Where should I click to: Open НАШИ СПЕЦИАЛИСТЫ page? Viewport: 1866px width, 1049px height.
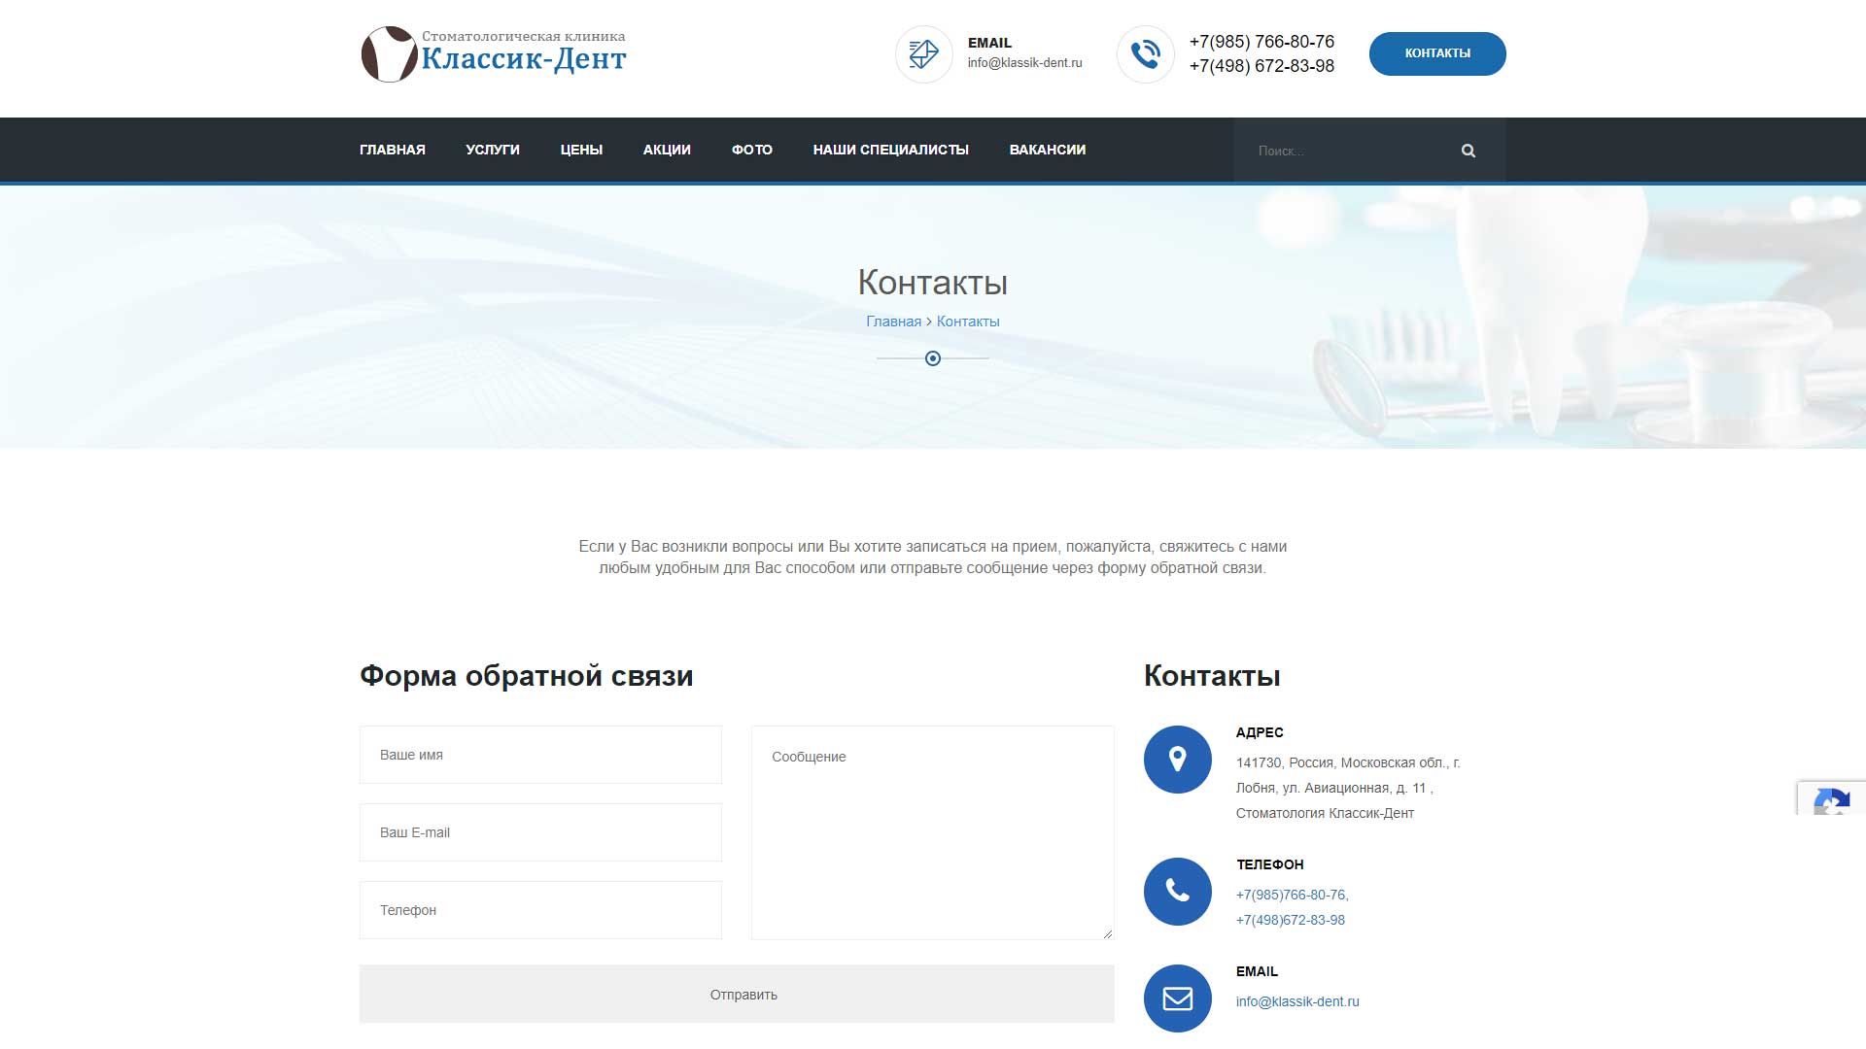(890, 150)
